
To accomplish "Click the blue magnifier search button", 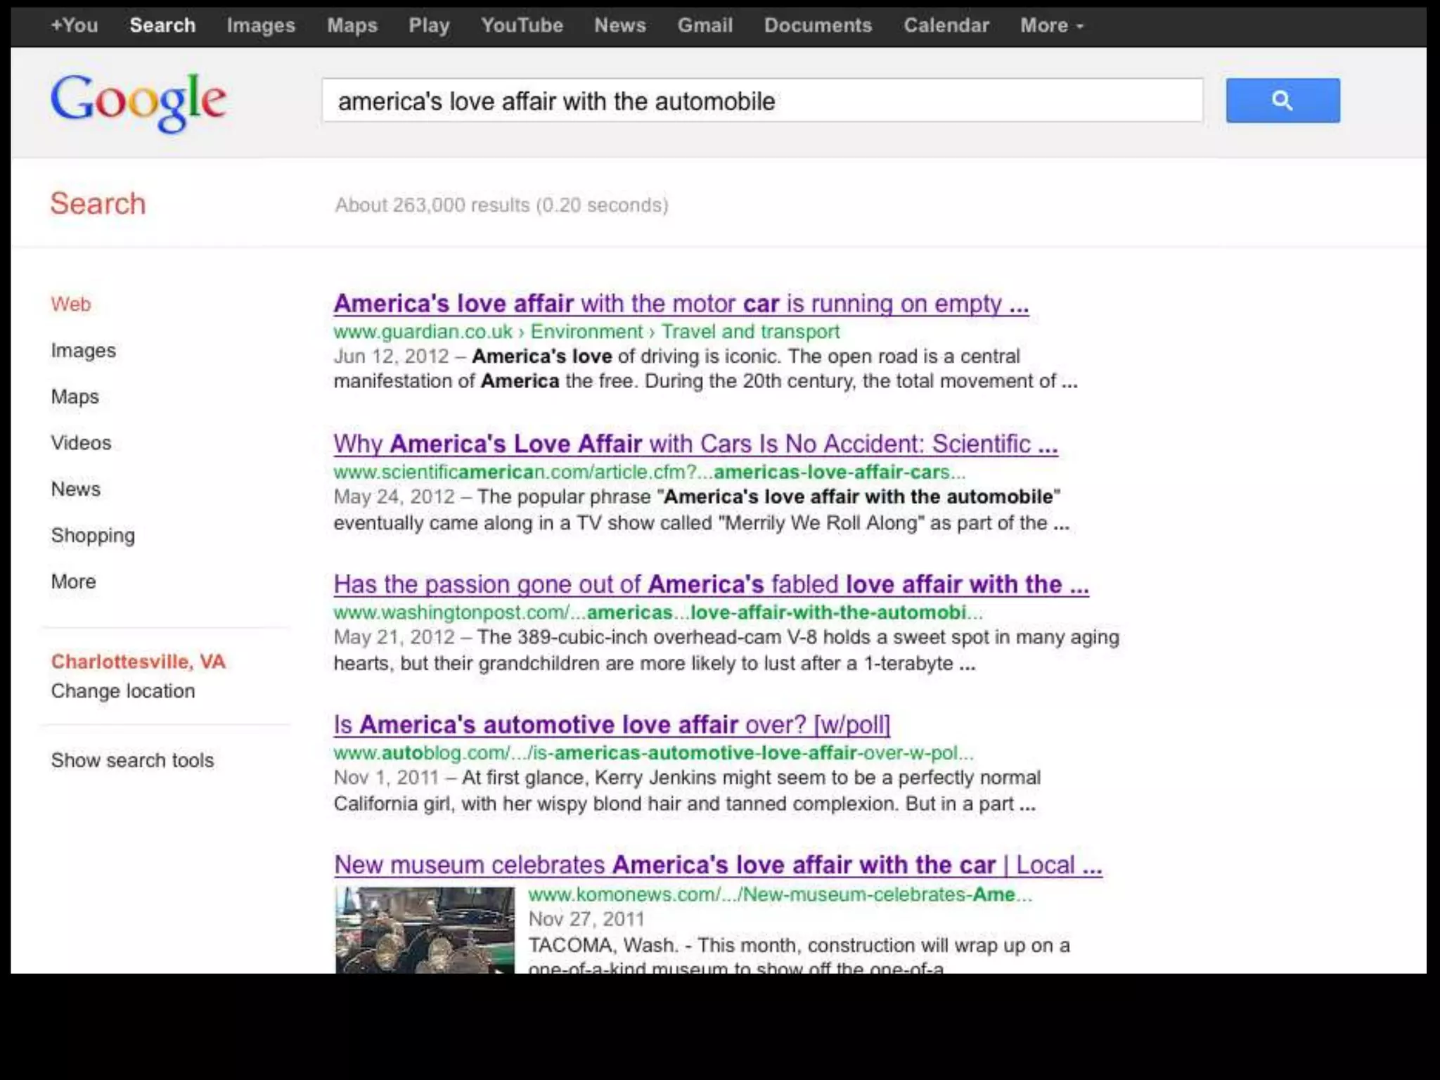I will coord(1282,101).
